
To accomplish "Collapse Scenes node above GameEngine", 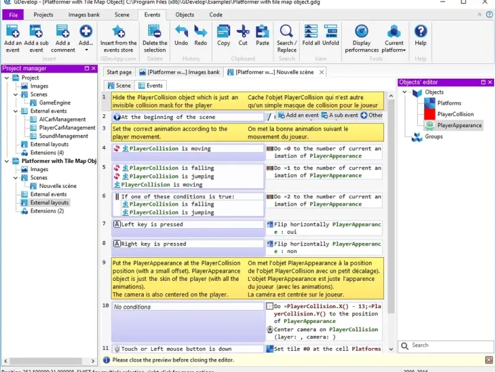I will pyautogui.click(x=15, y=94).
